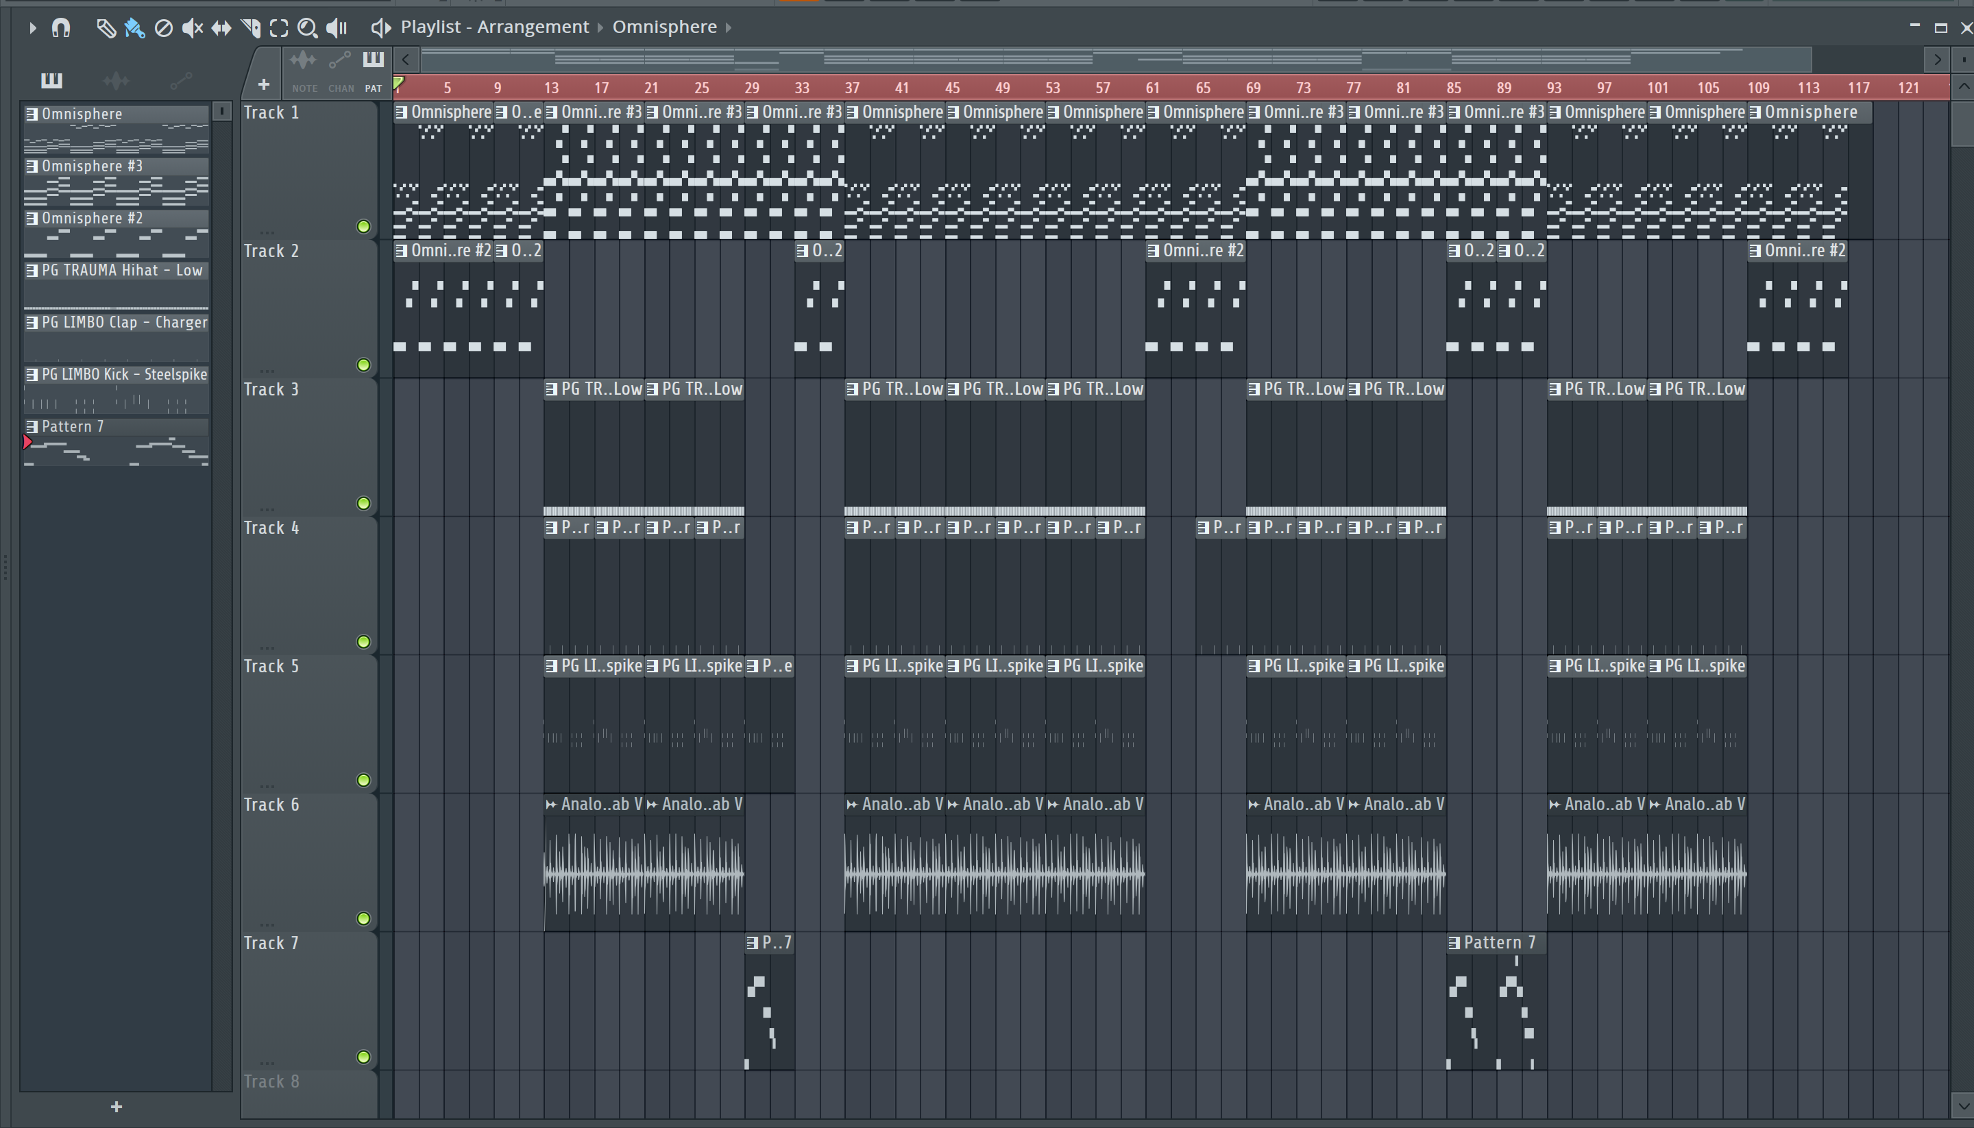Open the playlist options menu arrow

tap(32, 28)
